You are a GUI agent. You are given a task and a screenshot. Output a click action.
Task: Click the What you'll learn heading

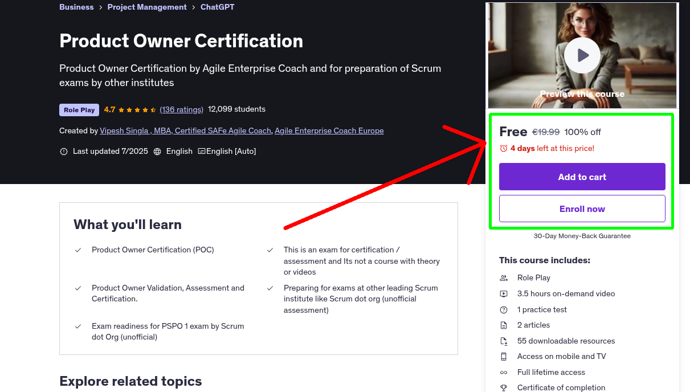pos(128,224)
